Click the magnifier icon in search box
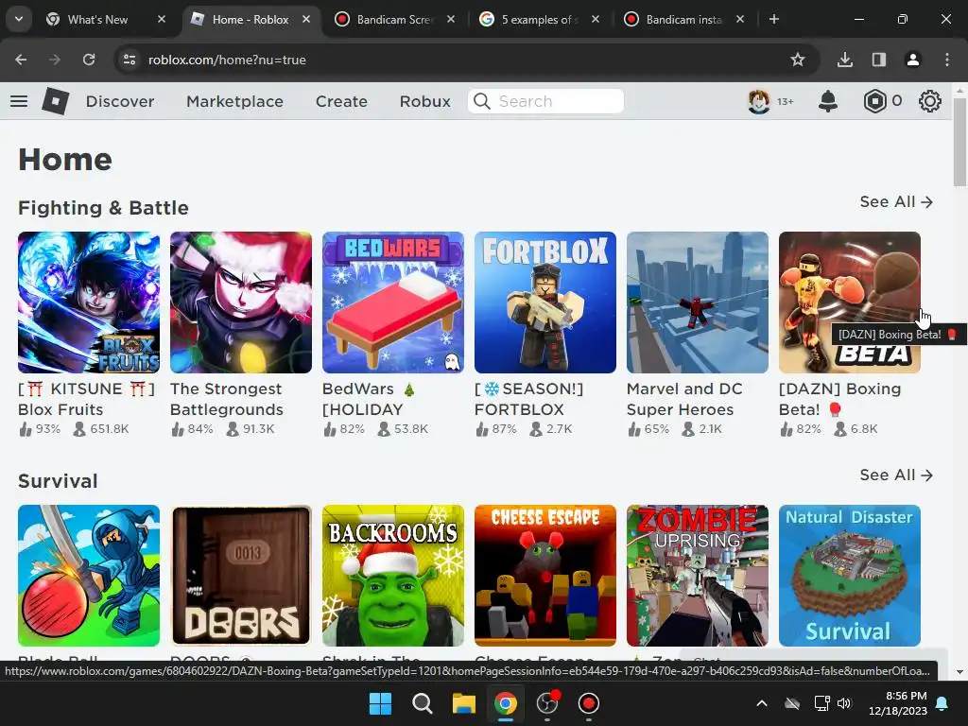The image size is (968, 726). [x=482, y=101]
